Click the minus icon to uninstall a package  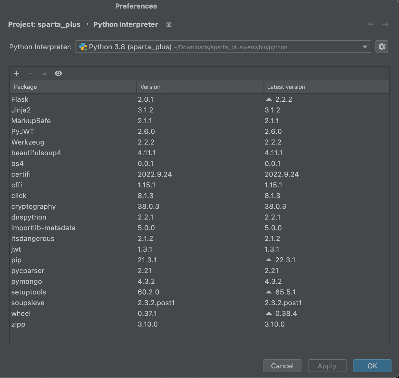click(31, 73)
